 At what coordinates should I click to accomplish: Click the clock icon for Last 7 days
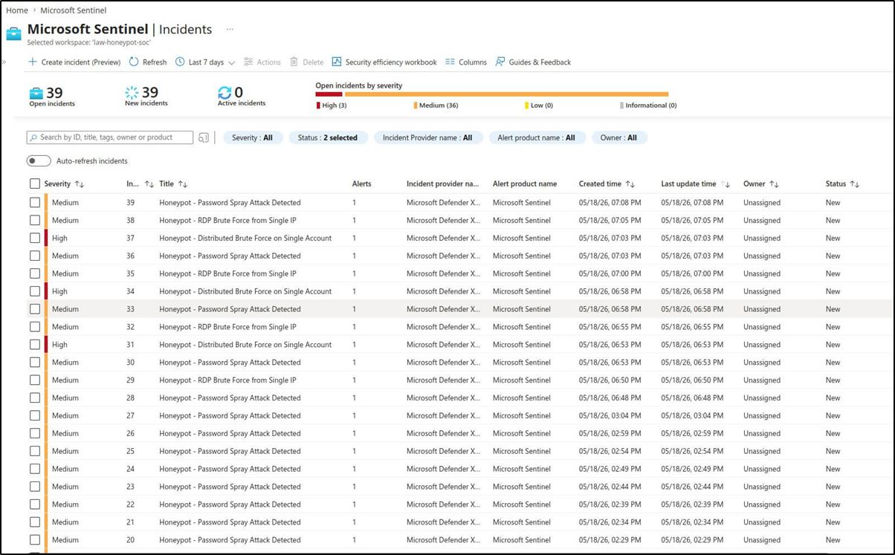pyautogui.click(x=180, y=62)
